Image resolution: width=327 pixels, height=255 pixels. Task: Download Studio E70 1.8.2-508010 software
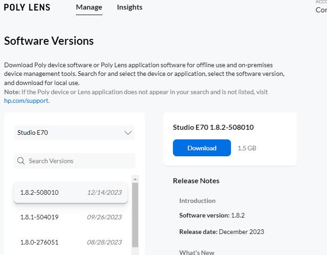(x=202, y=148)
